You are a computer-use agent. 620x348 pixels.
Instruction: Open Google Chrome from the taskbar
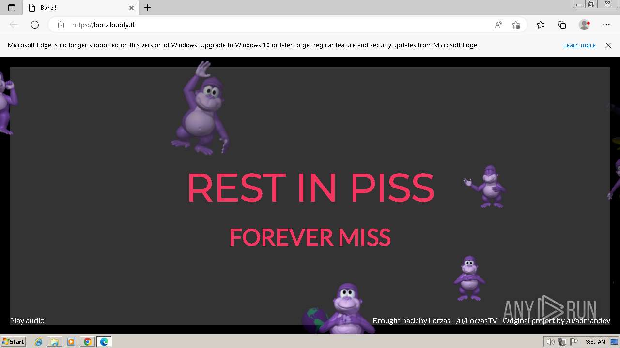(x=87, y=342)
